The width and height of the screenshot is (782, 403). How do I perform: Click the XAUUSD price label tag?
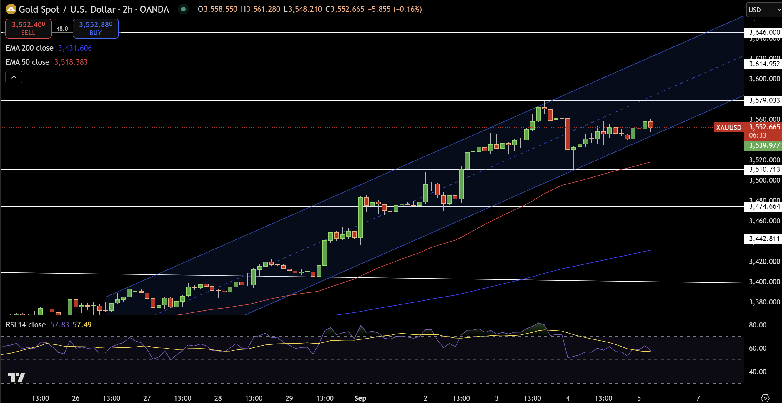click(x=728, y=127)
